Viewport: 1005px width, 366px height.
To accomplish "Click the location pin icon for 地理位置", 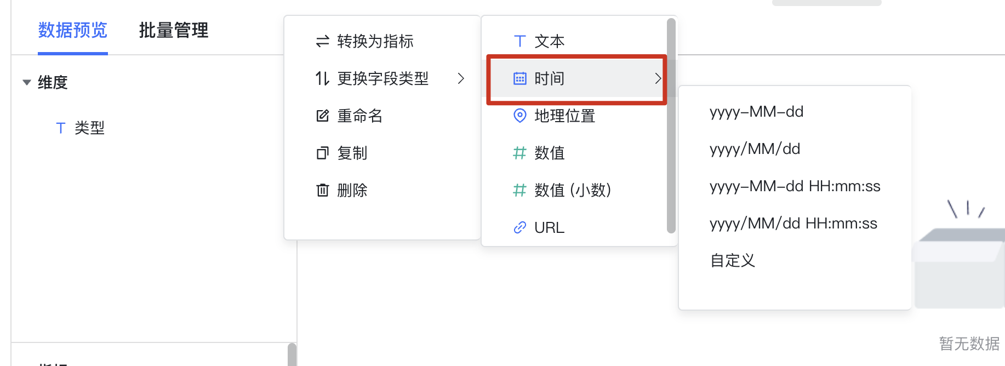I will pos(519,116).
